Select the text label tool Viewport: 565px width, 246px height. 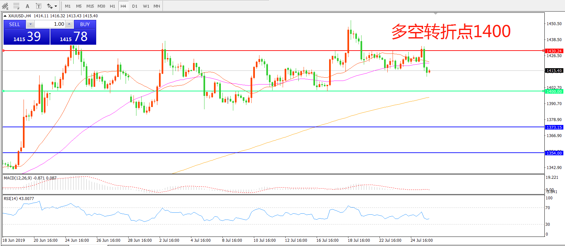[38, 6]
